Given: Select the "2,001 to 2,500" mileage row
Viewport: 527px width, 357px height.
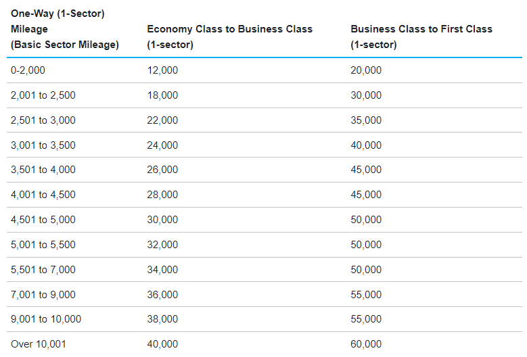Looking at the screenshot, I should 43,95.
